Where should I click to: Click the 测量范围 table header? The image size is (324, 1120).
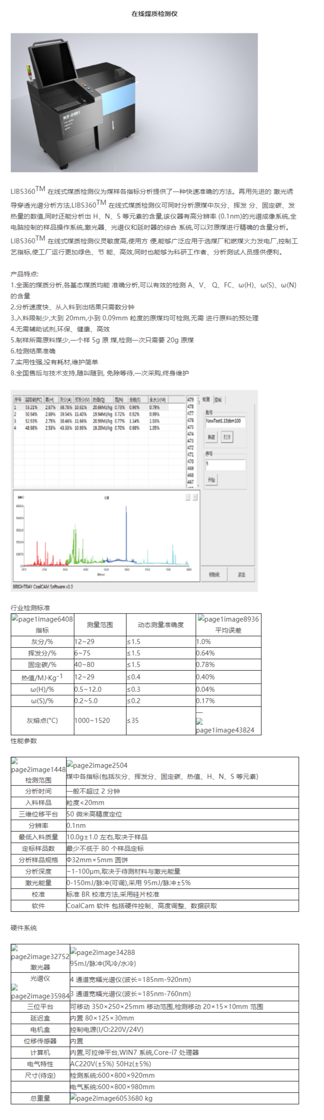click(100, 624)
